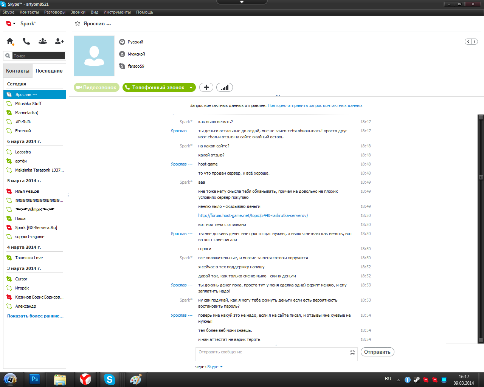Select contact Евгений
This screenshot has width=484, height=387.
pos(34,131)
